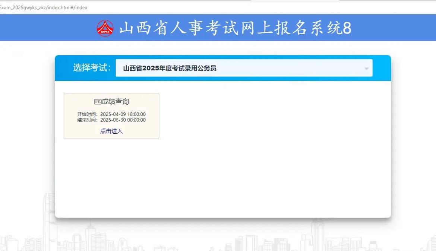Click the SXPTA text inside the red emblem
This screenshot has width=436, height=251.
coord(105,31)
